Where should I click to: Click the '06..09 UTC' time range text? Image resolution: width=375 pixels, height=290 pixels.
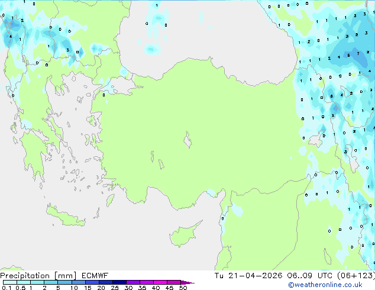click(310, 276)
